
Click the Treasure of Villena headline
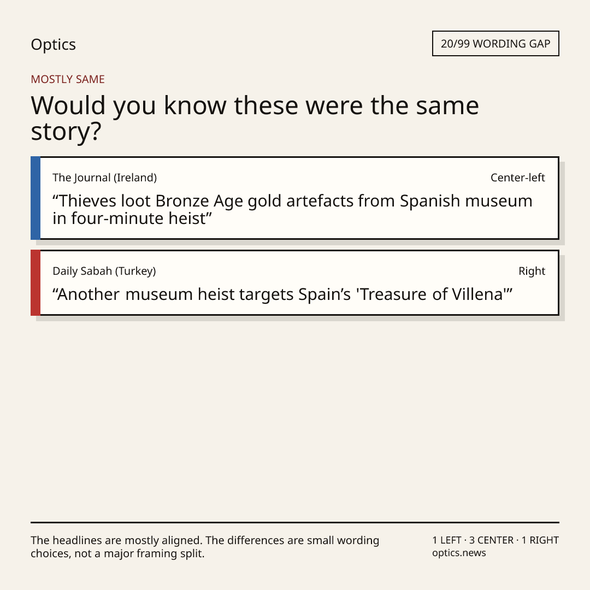pos(282,294)
